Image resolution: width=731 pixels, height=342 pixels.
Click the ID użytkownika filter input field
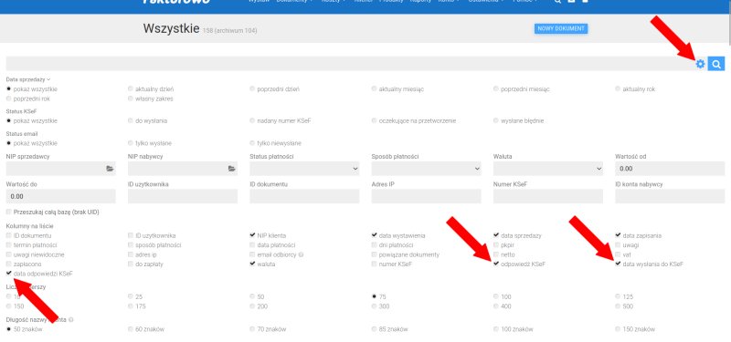182,196
